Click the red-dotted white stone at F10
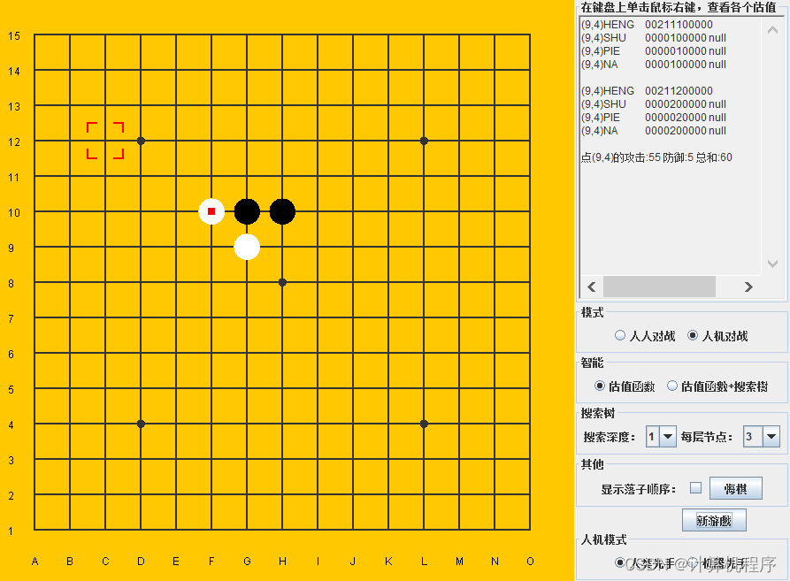The width and height of the screenshot is (790, 581). coord(211,212)
